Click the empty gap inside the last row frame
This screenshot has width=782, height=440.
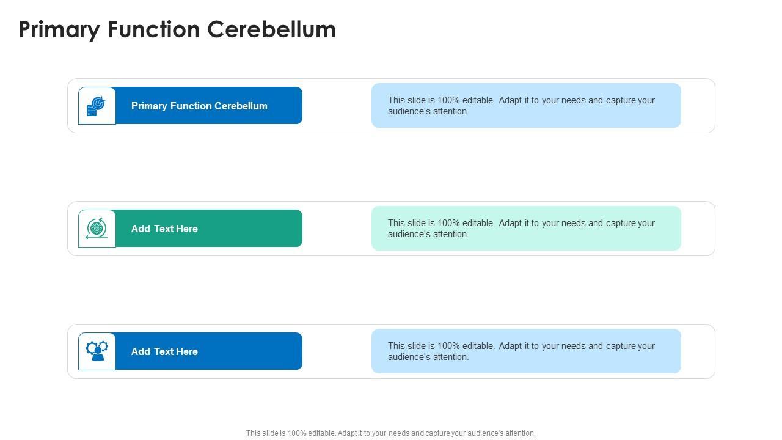[337, 351]
